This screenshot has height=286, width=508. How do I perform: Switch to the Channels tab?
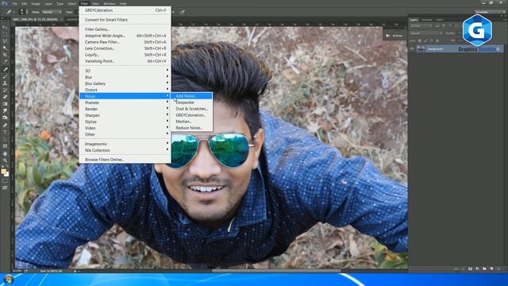pos(427,20)
